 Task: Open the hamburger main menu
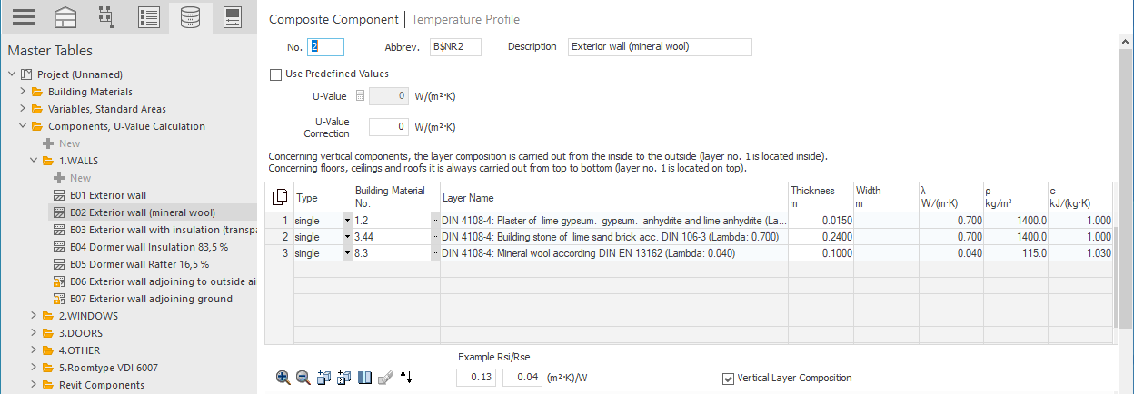pos(23,16)
